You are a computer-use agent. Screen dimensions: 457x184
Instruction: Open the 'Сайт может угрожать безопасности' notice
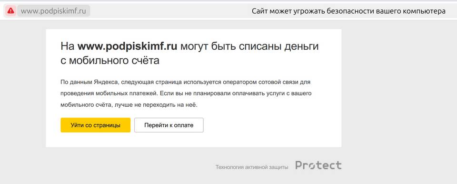click(x=348, y=11)
